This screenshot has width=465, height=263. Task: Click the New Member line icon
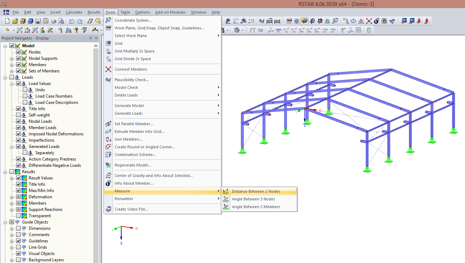click(x=20, y=30)
